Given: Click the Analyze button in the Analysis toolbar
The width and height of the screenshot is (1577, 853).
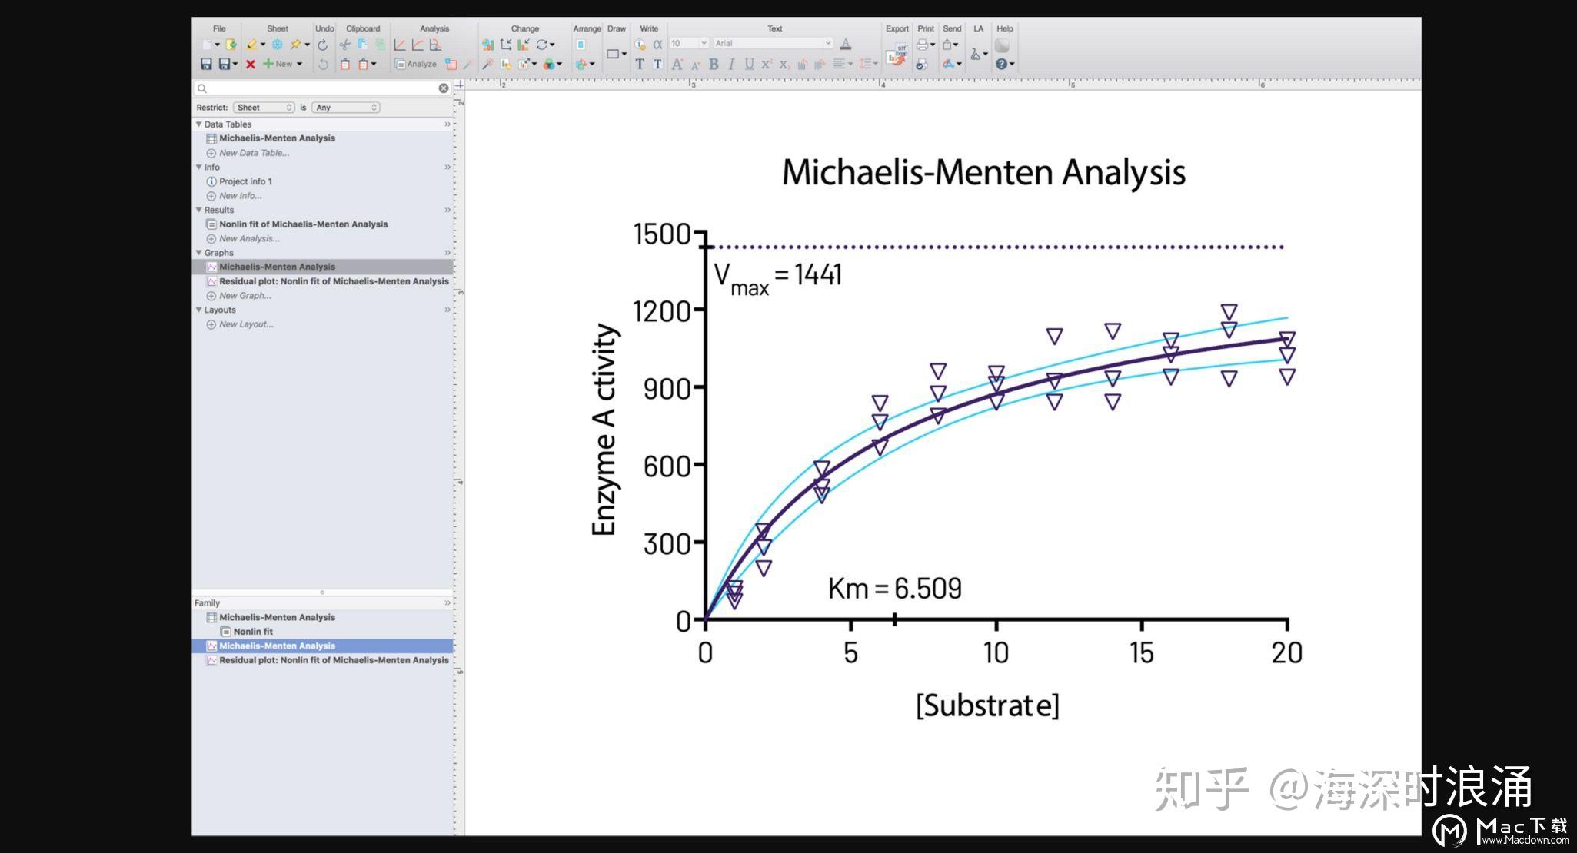Looking at the screenshot, I should 419,64.
